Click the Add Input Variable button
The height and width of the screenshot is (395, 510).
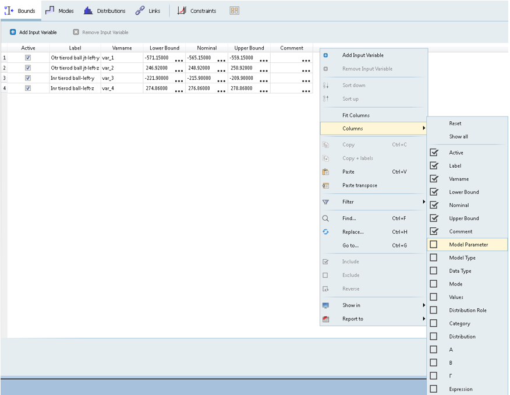33,32
